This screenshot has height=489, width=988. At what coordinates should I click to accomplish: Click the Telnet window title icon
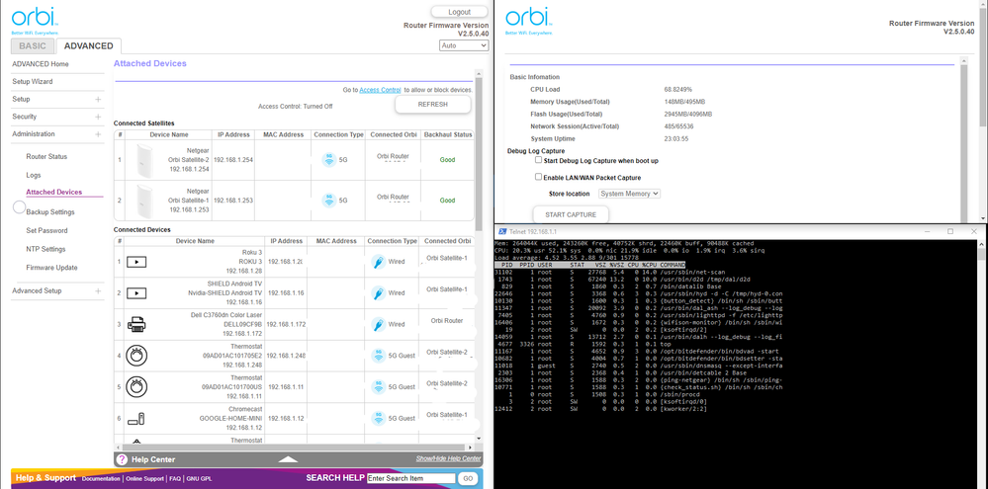pyautogui.click(x=502, y=231)
